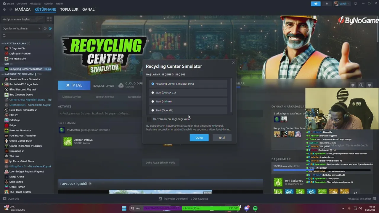
Task: Toggle the library grid view icon
Action: pos(49,19)
